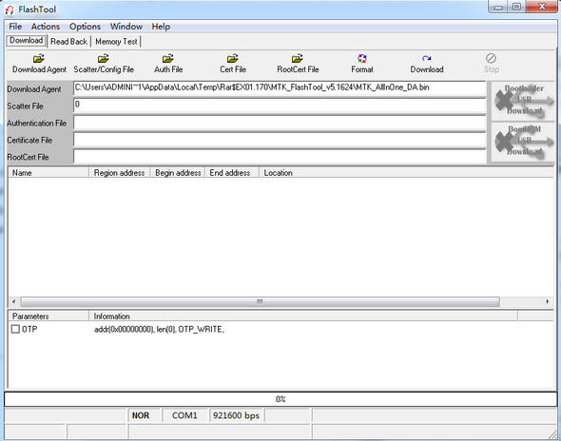Click the Authentication File field label
561x441 pixels.
point(36,123)
